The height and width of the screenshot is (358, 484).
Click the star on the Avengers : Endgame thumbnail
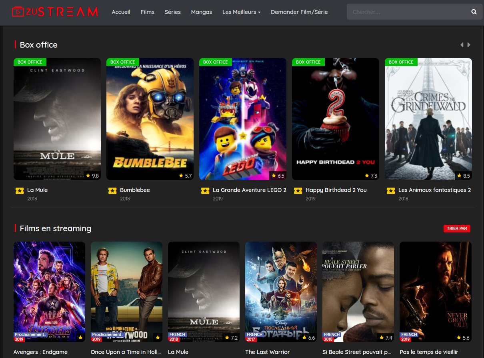pyautogui.click(x=80, y=337)
